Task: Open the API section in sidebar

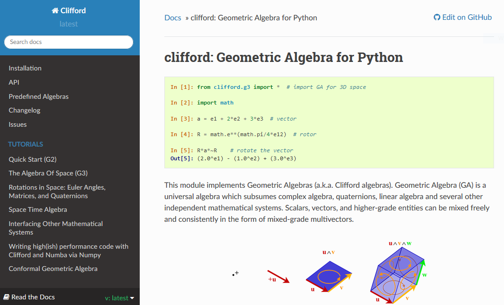Action: point(14,82)
